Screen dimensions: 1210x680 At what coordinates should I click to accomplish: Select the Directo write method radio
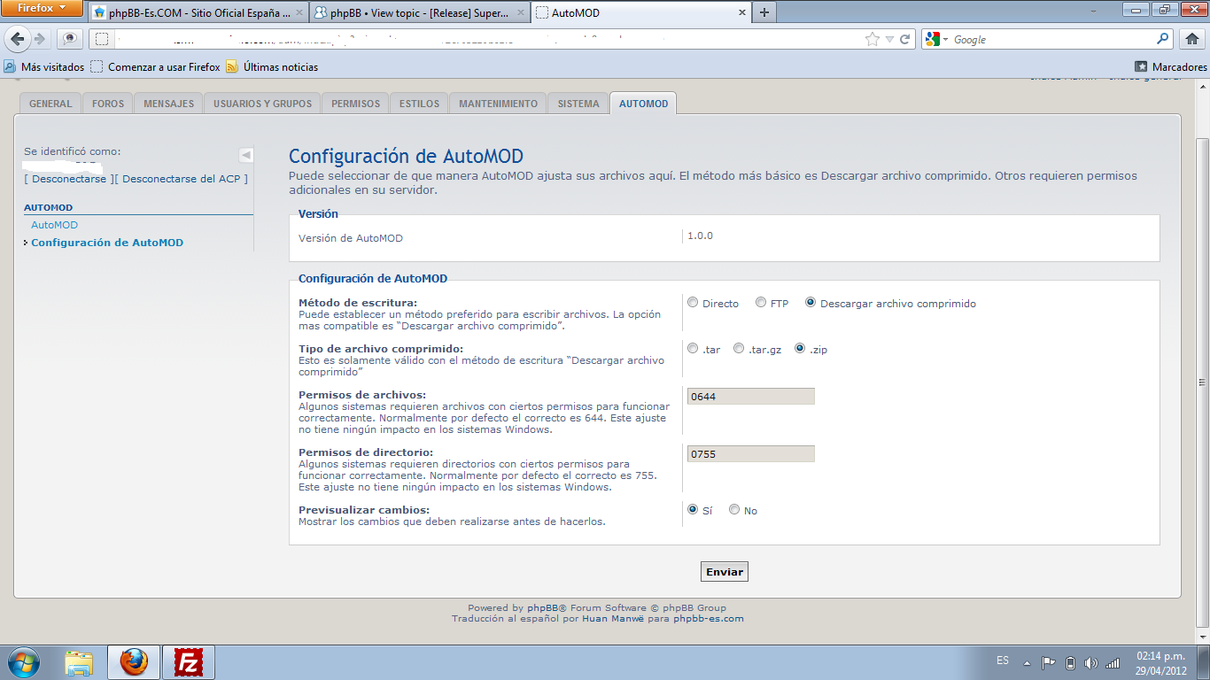coord(693,303)
